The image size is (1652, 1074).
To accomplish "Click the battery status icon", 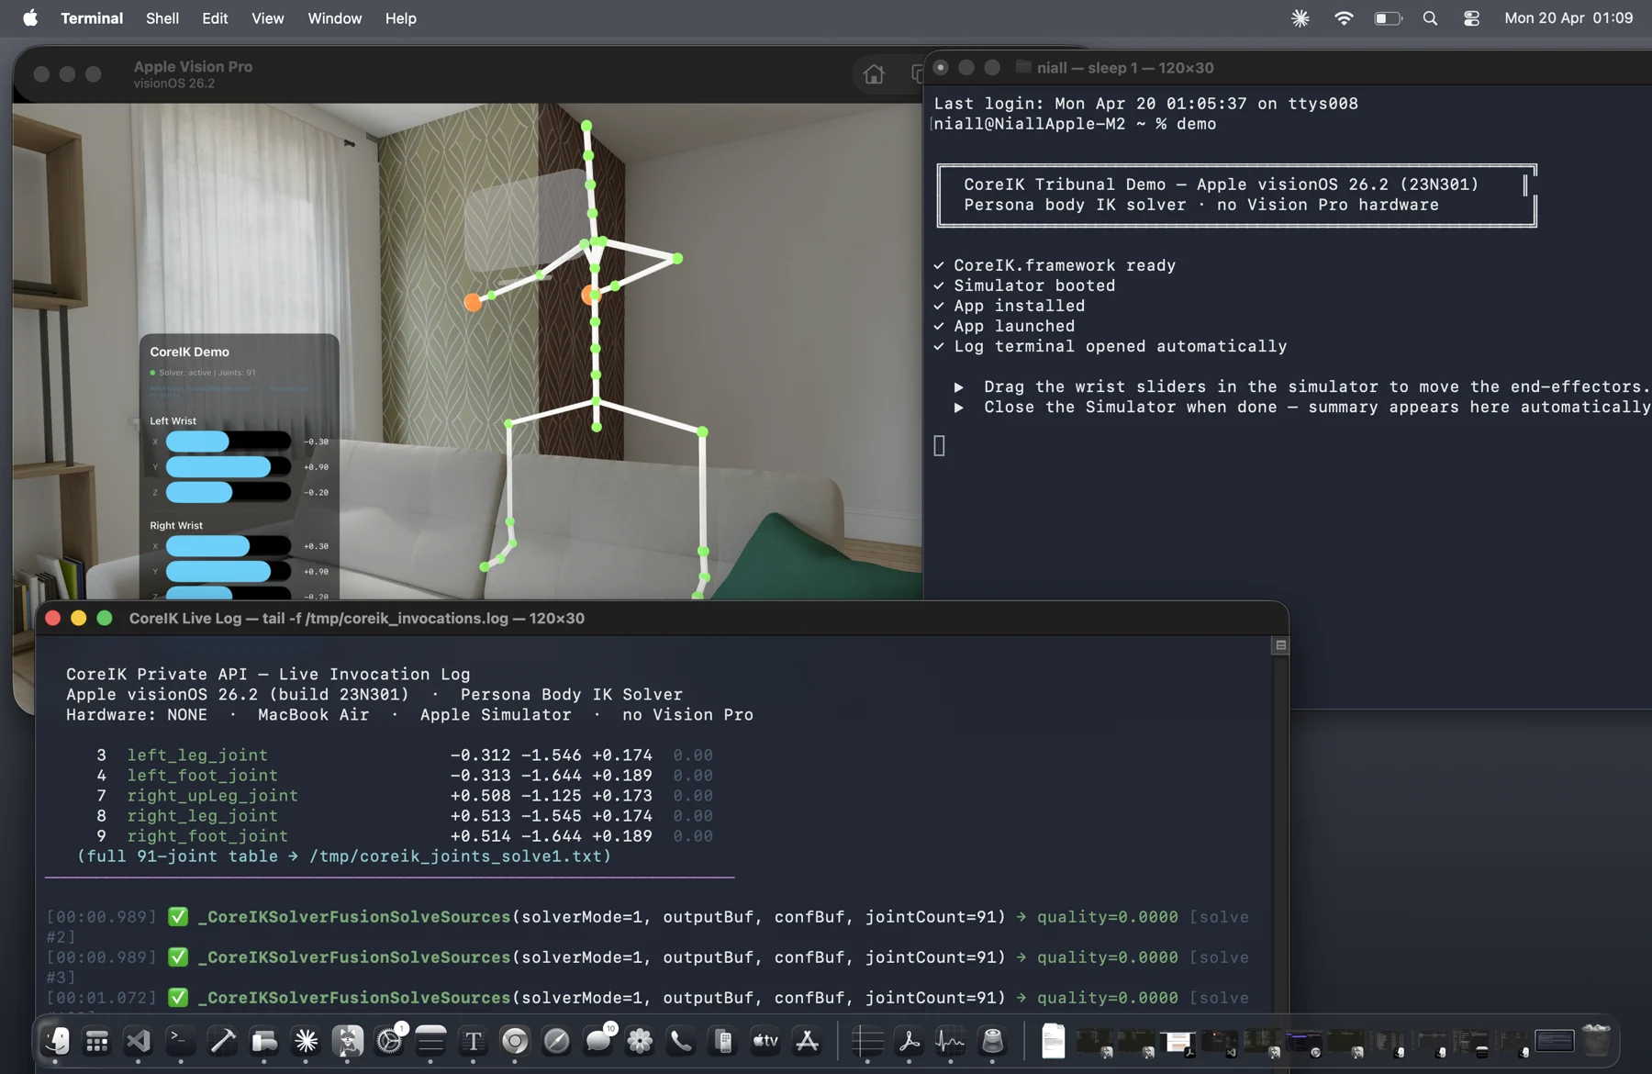I will (x=1388, y=18).
